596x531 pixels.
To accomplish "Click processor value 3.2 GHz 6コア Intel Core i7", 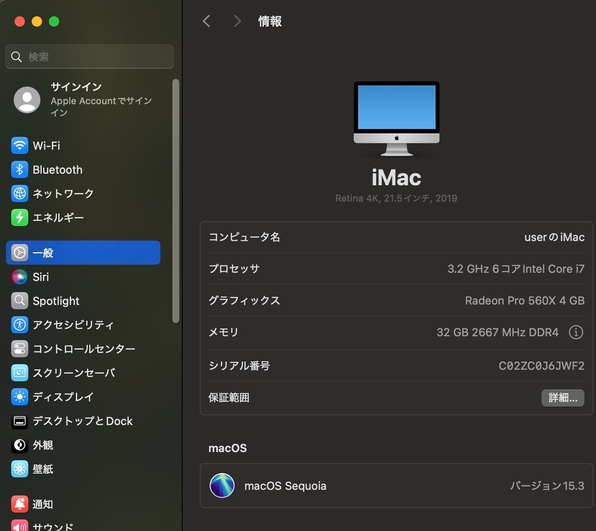I will tap(516, 269).
